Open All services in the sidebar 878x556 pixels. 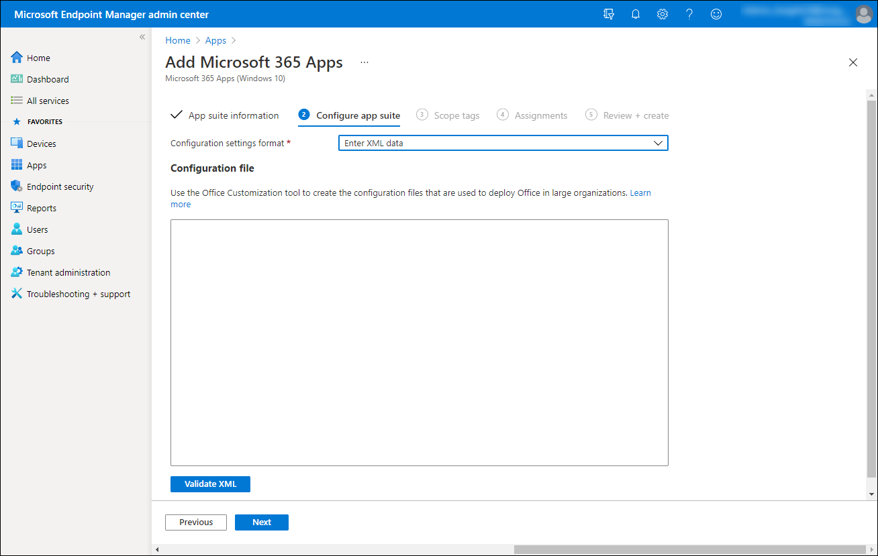tap(48, 101)
